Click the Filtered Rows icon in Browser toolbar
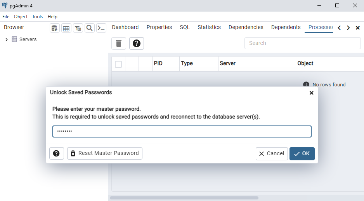 (78, 28)
